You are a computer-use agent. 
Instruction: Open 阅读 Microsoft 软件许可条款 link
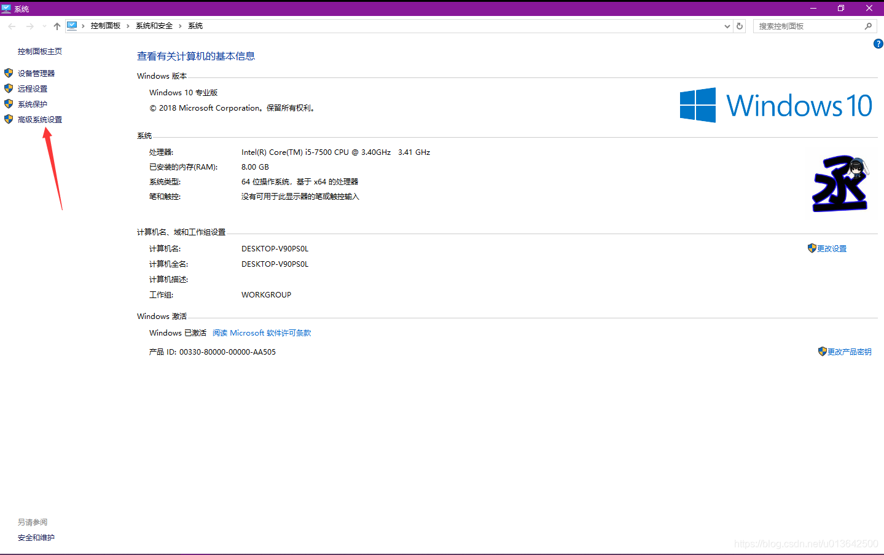pos(262,333)
